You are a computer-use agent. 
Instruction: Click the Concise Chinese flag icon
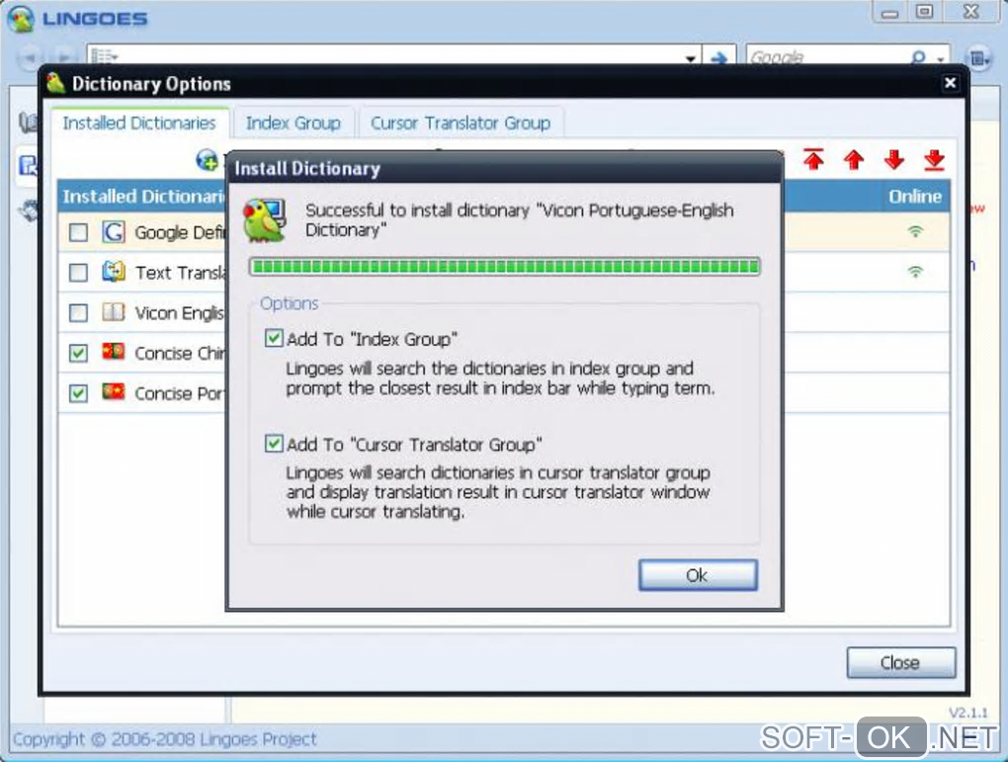[x=114, y=352]
